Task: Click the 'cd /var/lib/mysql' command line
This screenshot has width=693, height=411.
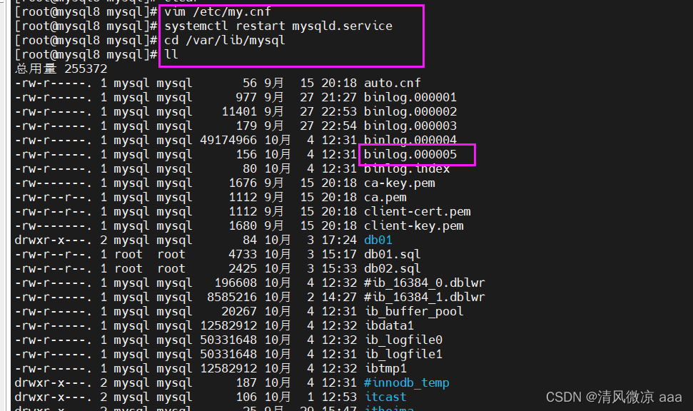Action: [224, 40]
